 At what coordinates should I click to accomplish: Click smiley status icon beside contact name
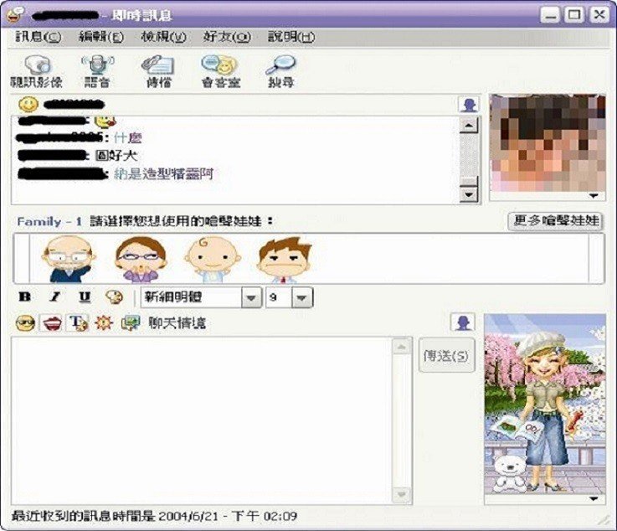point(28,105)
